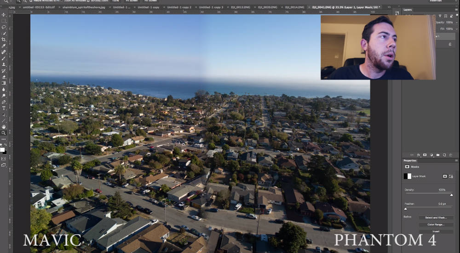The width and height of the screenshot is (460, 253).
Task: Select the Zoom tool in toolbar
Action: tap(4, 133)
